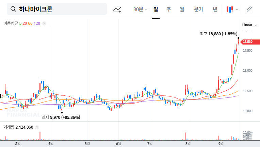Screen dimensions: 260x147
Task: Switch to the 주 weekly chart tab
Action: click(x=169, y=9)
